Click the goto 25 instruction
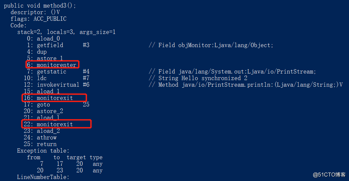 [x=57, y=105]
